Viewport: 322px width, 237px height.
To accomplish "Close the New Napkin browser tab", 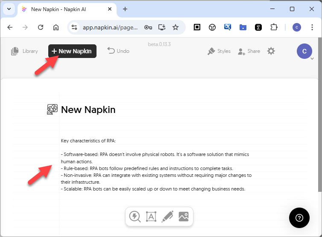I will [110, 9].
